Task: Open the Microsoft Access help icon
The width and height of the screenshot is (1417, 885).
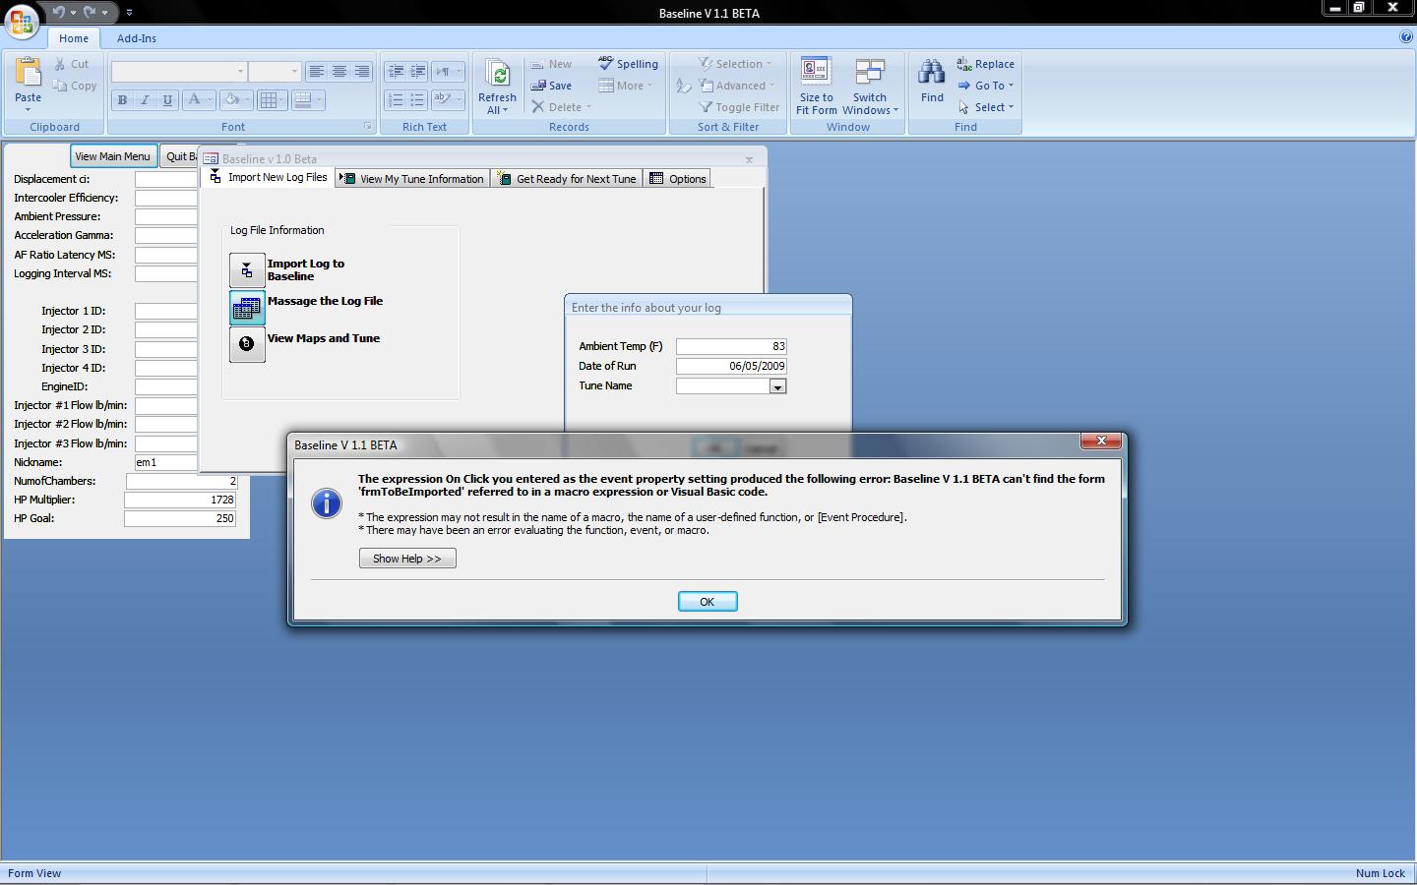Action: 1405,37
